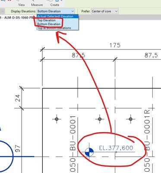Click the middle anchor bolt hole symbol

(x=100, y=119)
